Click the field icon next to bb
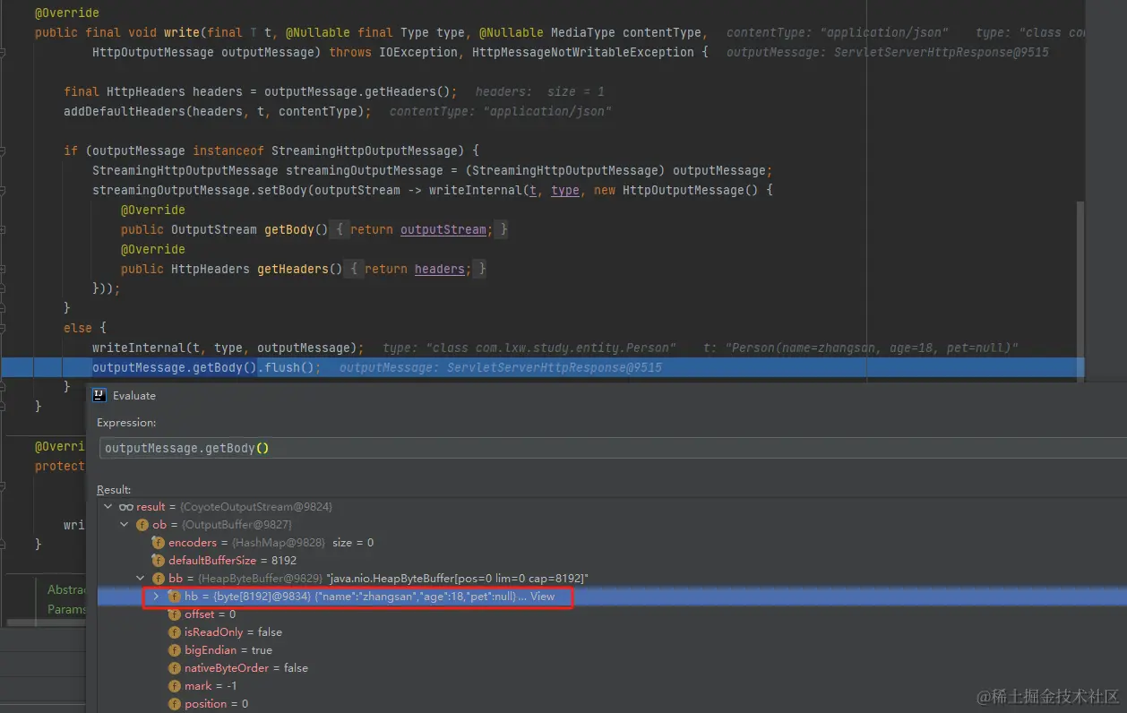1127x713 pixels. tap(159, 579)
